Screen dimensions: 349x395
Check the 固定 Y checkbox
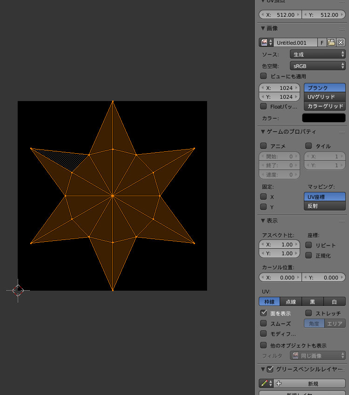click(x=263, y=207)
